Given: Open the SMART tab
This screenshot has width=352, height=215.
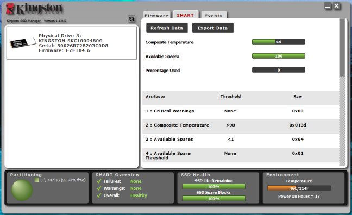Looking at the screenshot, I should click(185, 15).
